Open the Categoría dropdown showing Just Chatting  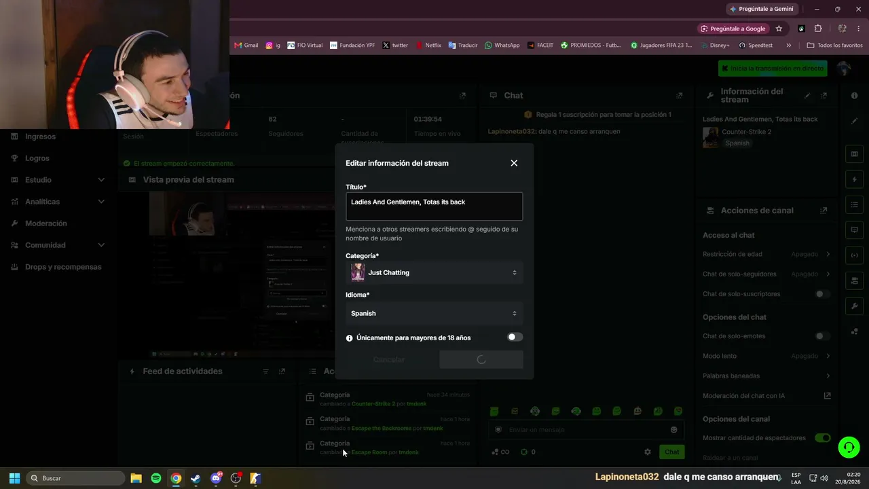click(434, 272)
